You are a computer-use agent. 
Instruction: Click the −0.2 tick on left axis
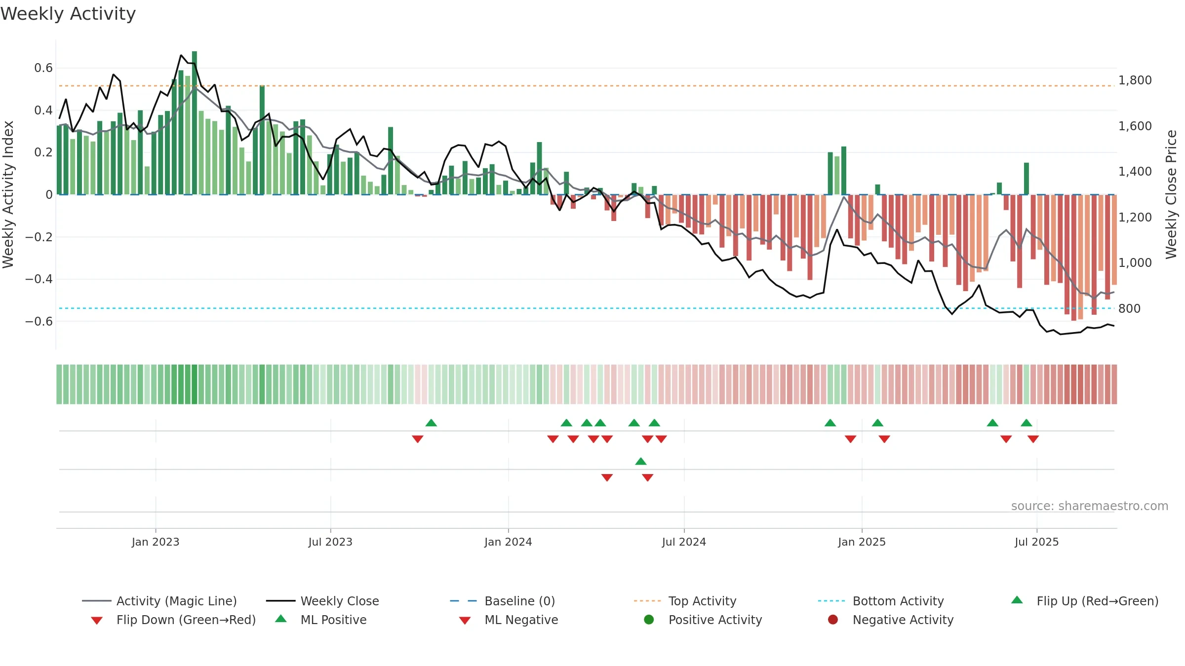39,237
